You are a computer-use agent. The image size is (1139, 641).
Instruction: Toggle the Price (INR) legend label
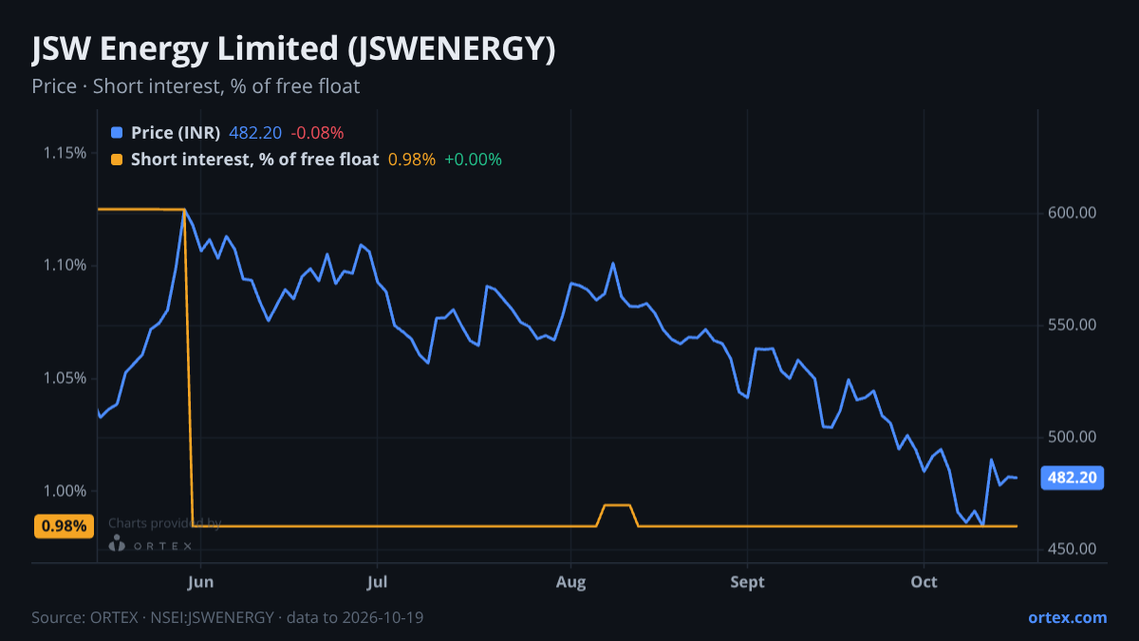(x=176, y=132)
